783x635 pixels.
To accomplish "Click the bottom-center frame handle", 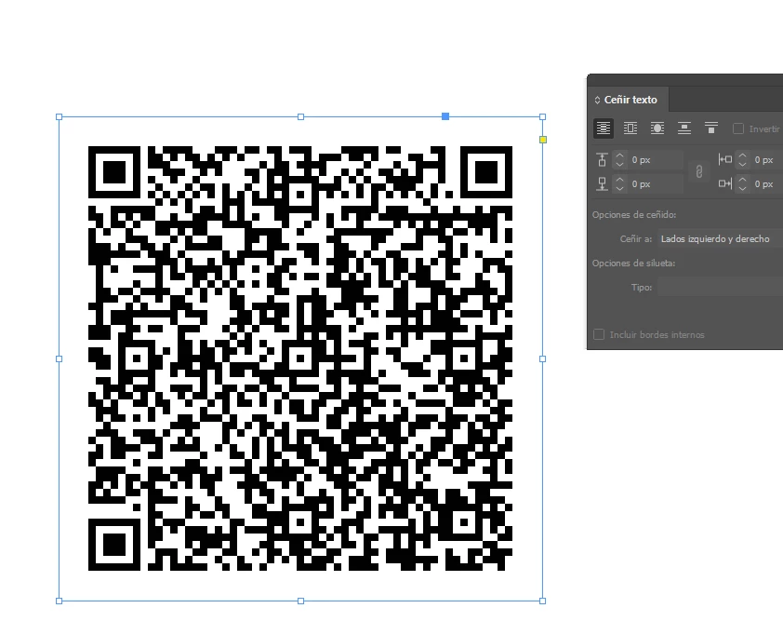I will point(300,601).
